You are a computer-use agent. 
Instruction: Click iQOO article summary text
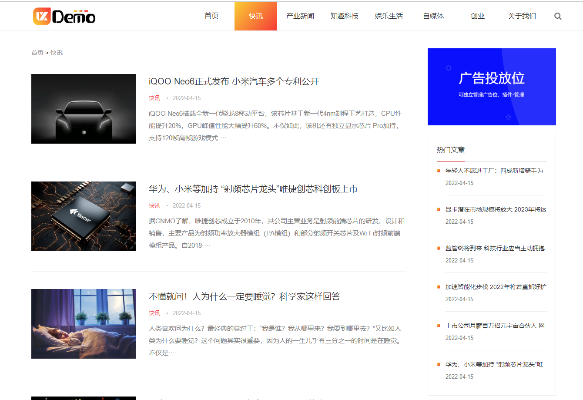point(275,126)
